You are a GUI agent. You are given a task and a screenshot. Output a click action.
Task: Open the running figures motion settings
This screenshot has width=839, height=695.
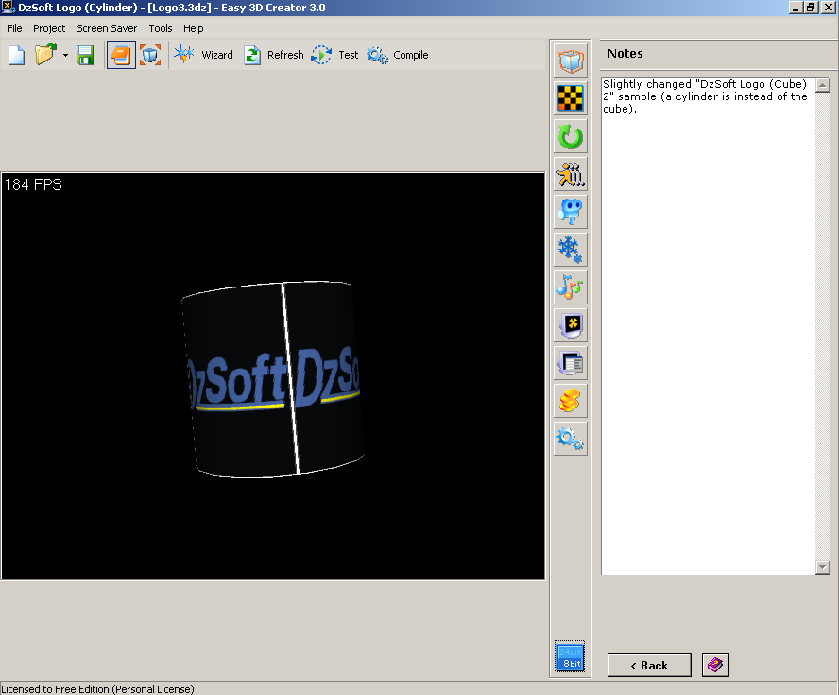[571, 174]
